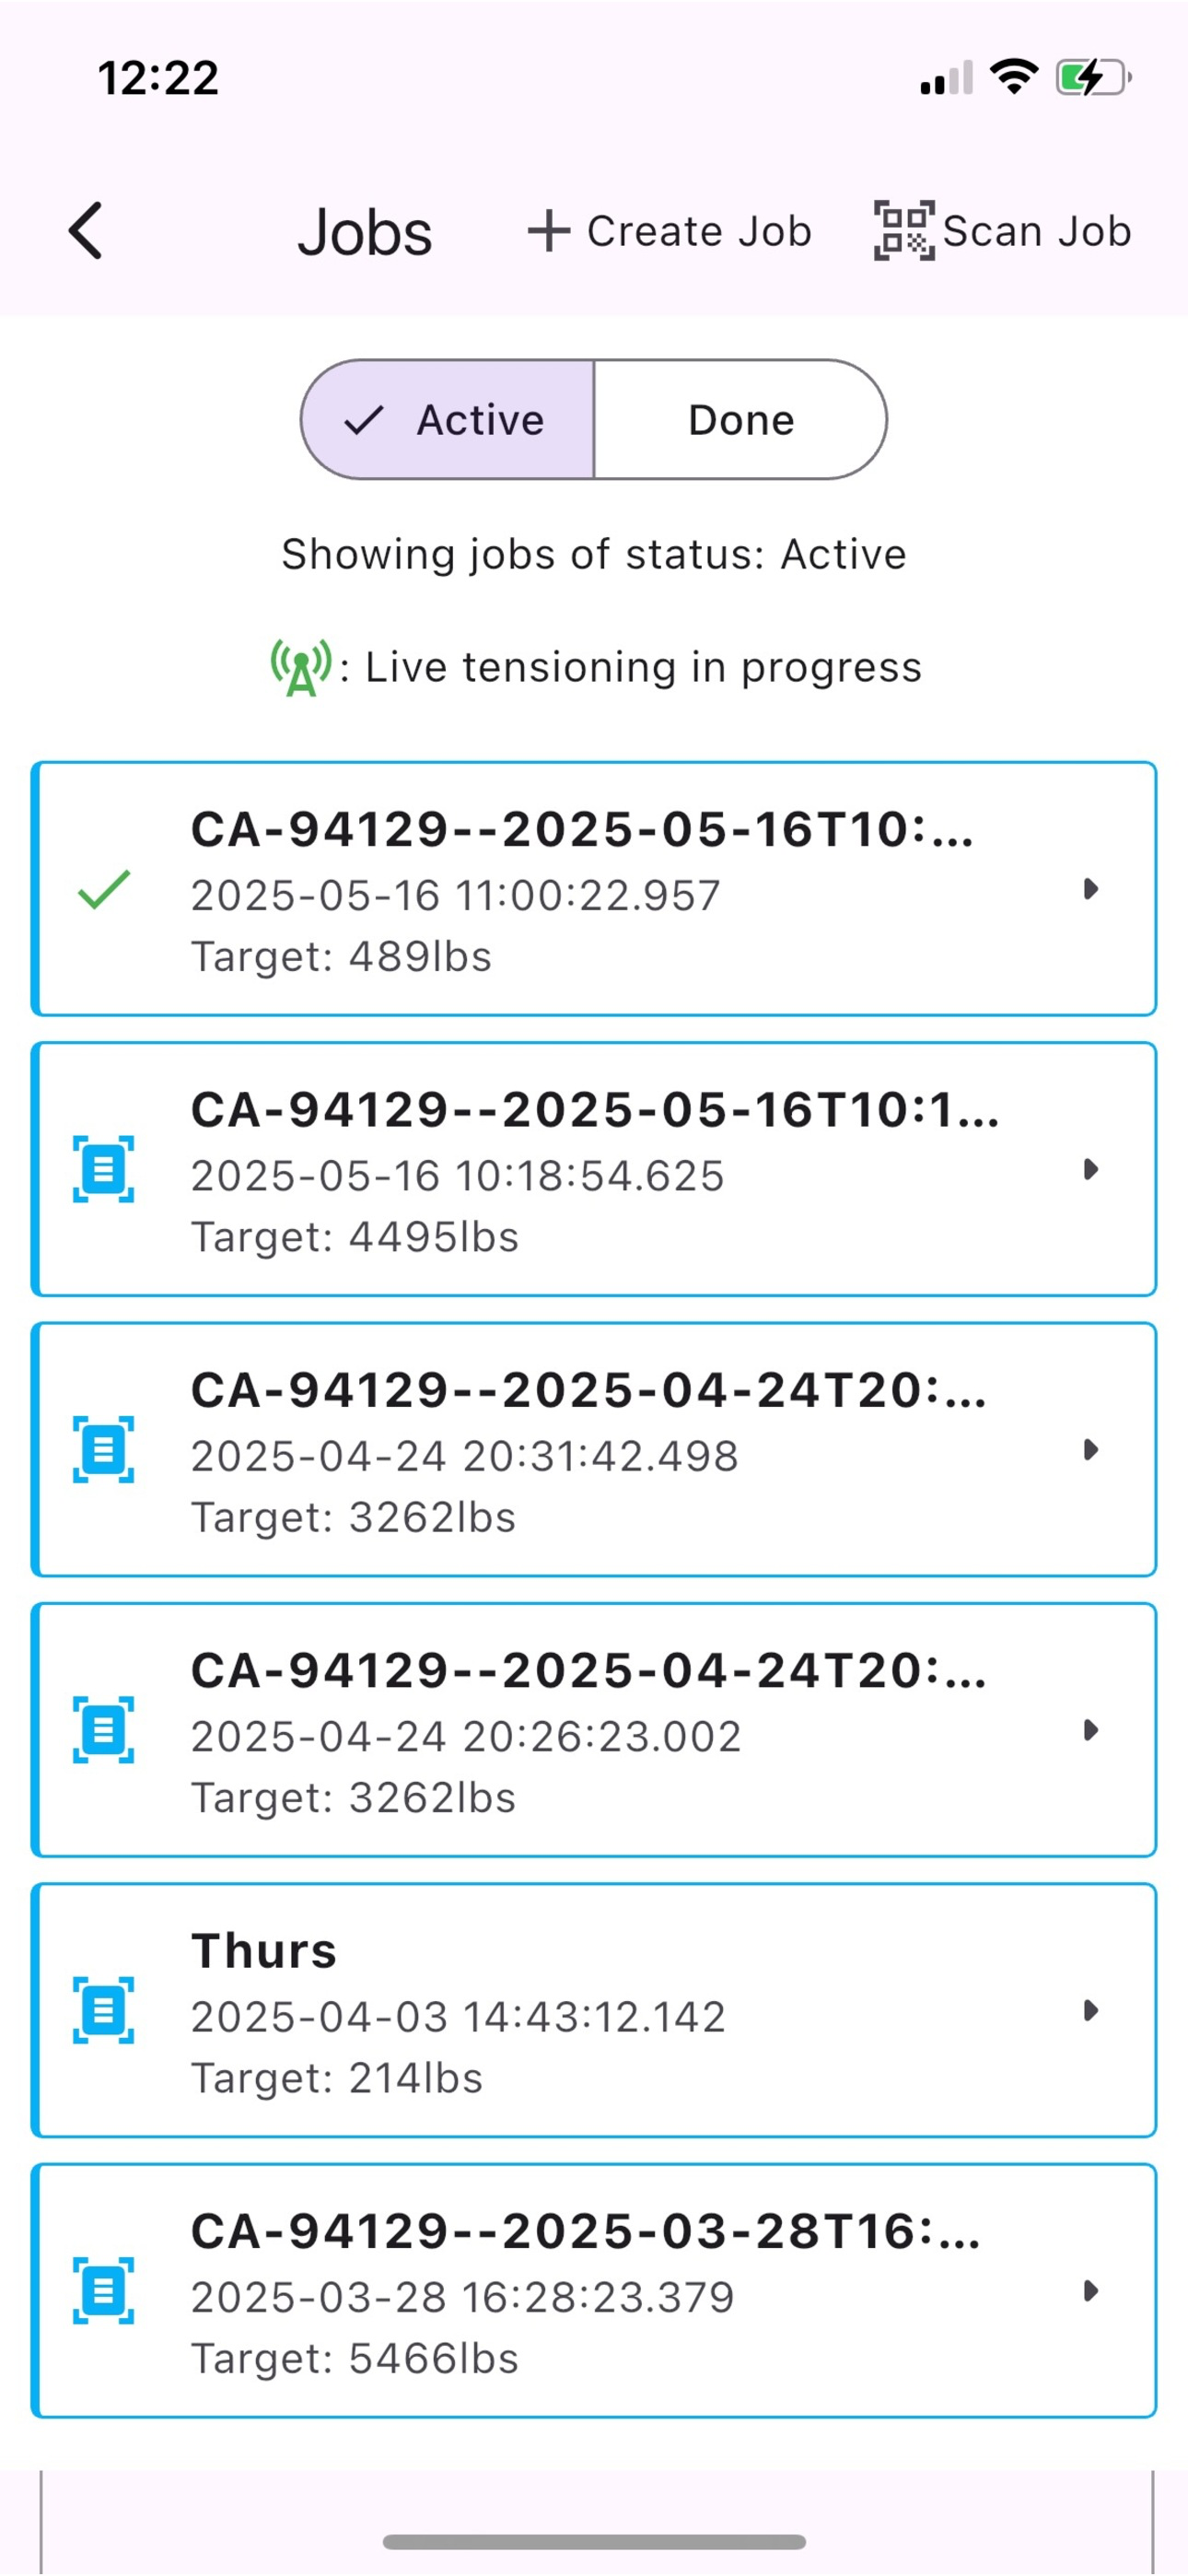Screen dimensions: 1188x2576
Task: Tap the Scan Job text button
Action: coord(1037,231)
